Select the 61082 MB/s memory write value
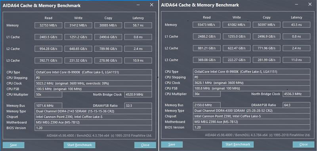Screen dimensions: 317x151 237,25
